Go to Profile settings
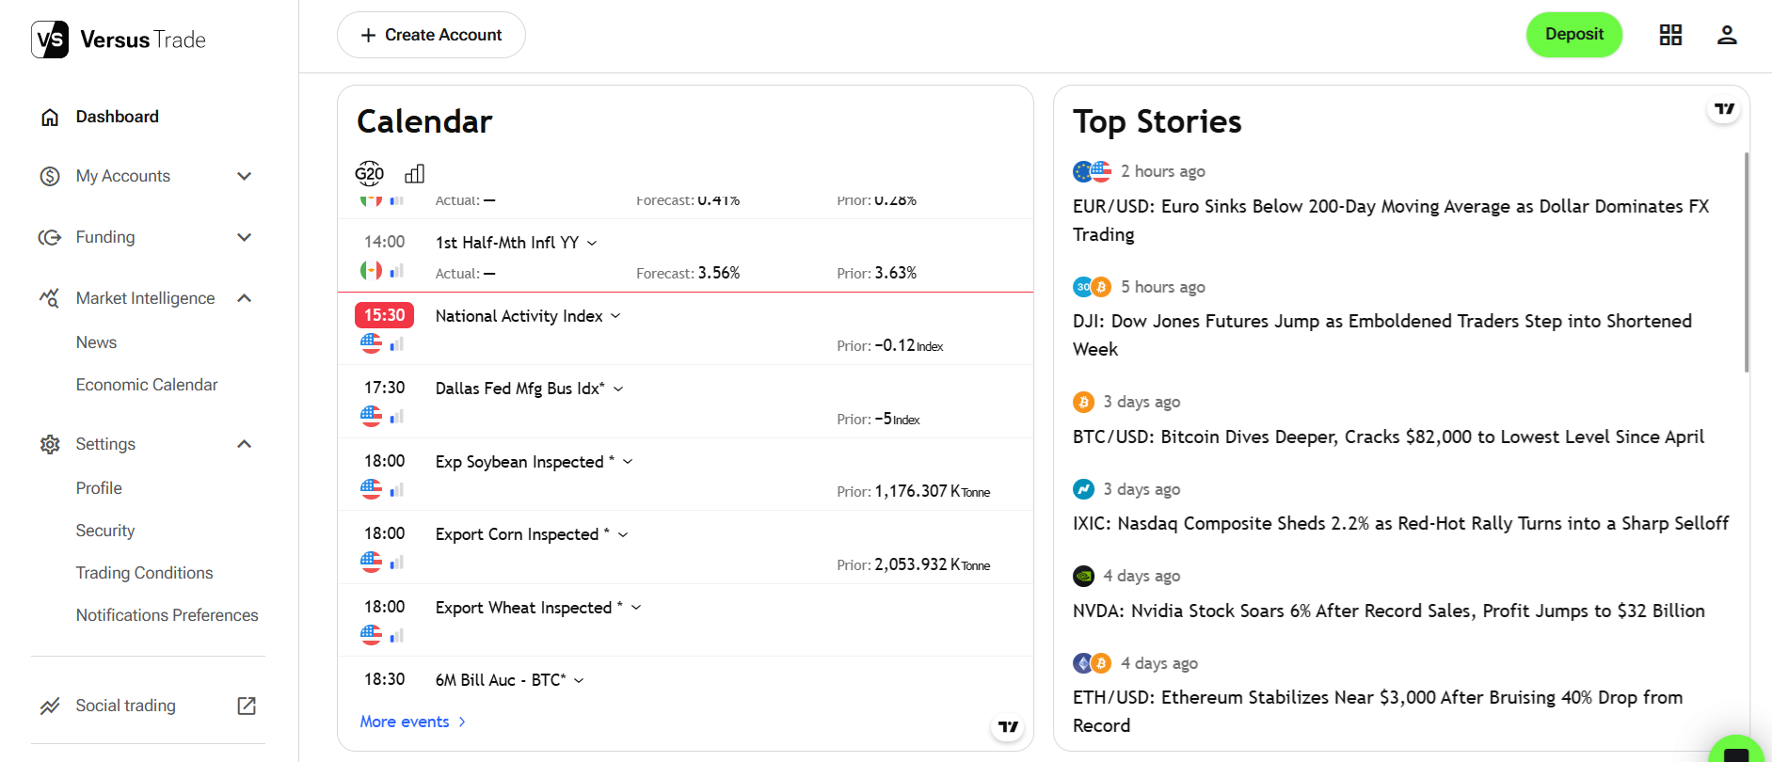 (99, 488)
